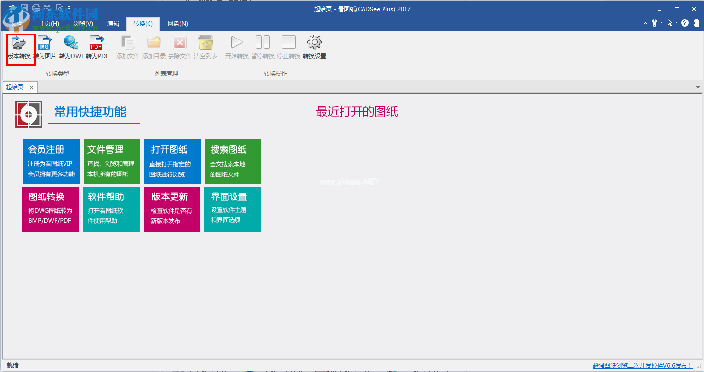
Task: Maximize the CADSee Plus window
Action: pyautogui.click(x=677, y=9)
